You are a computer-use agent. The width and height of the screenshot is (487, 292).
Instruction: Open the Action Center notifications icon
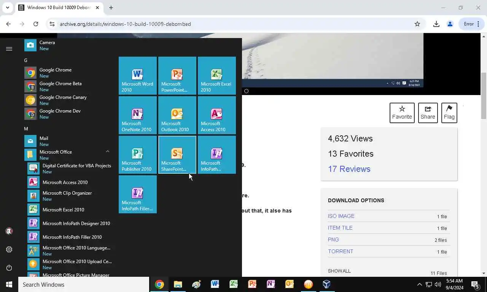coord(475,284)
